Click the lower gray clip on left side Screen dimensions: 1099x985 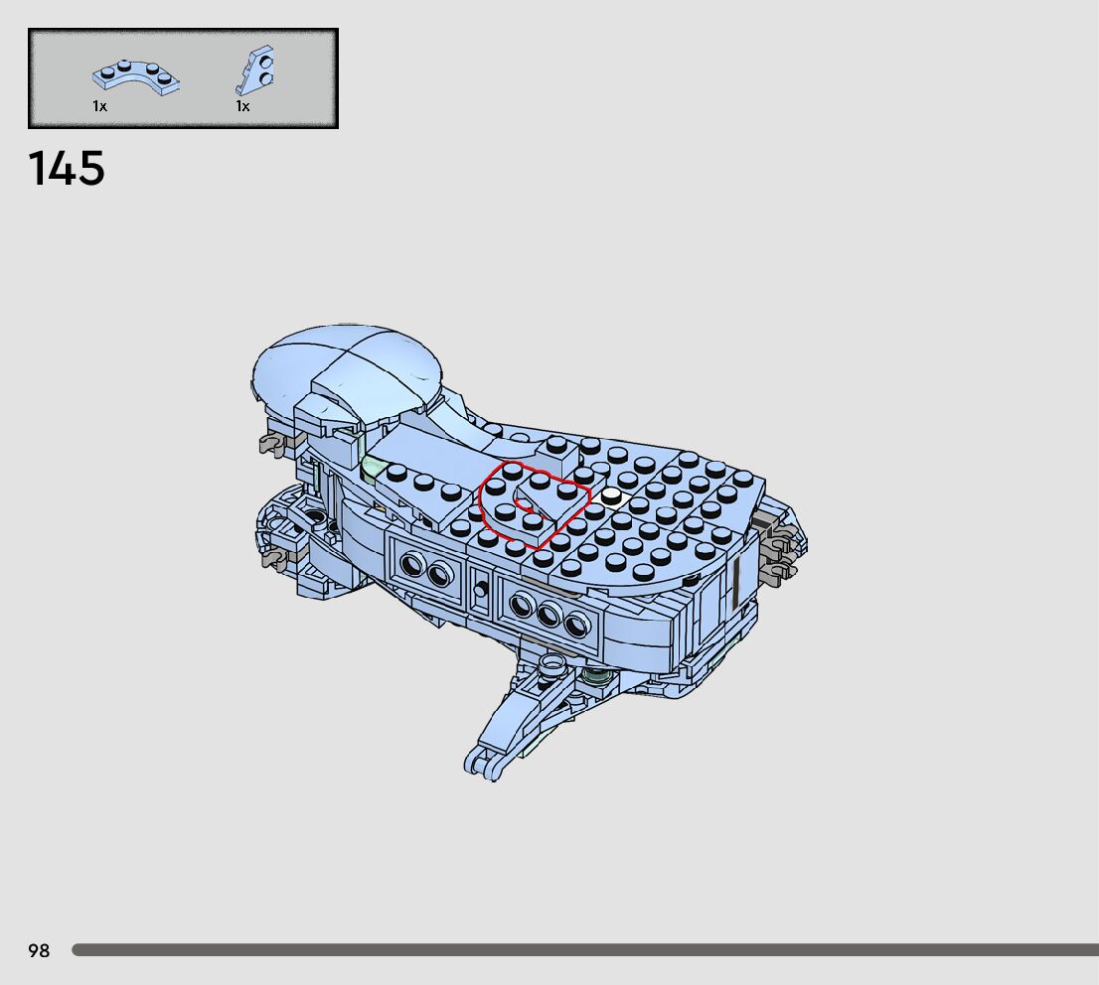(x=273, y=558)
